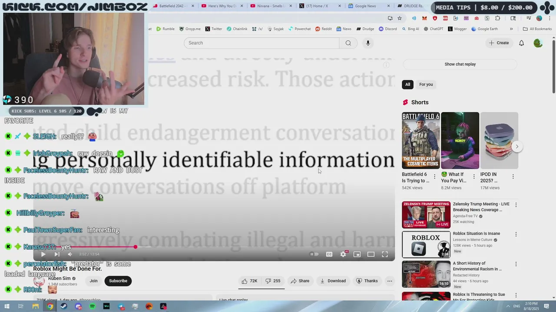The width and height of the screenshot is (556, 312).
Task: Click the YouTube search field
Action: [261, 43]
